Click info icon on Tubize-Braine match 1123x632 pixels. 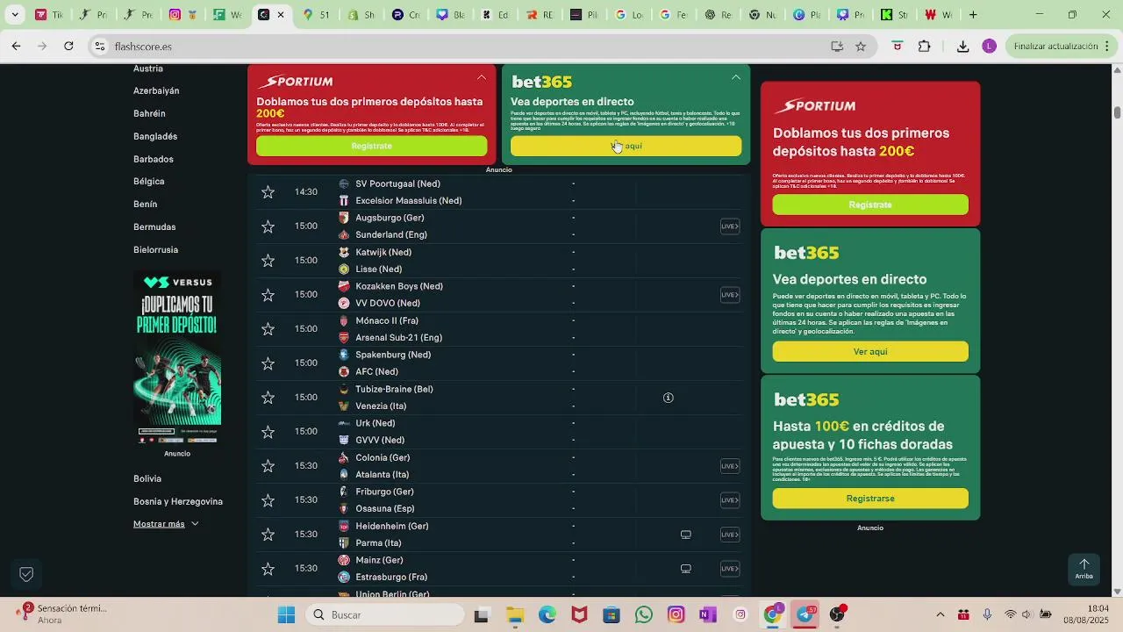pyautogui.click(x=669, y=398)
